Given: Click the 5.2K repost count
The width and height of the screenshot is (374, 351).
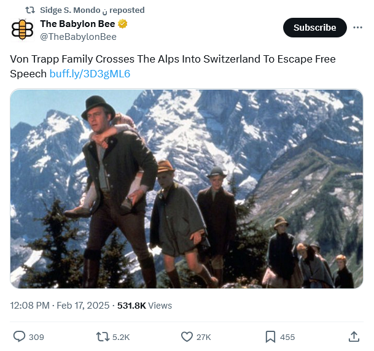Looking at the screenshot, I should [x=121, y=337].
